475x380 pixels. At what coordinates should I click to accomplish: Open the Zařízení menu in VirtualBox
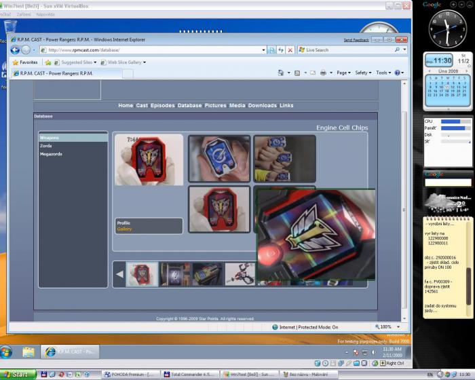(x=24, y=14)
